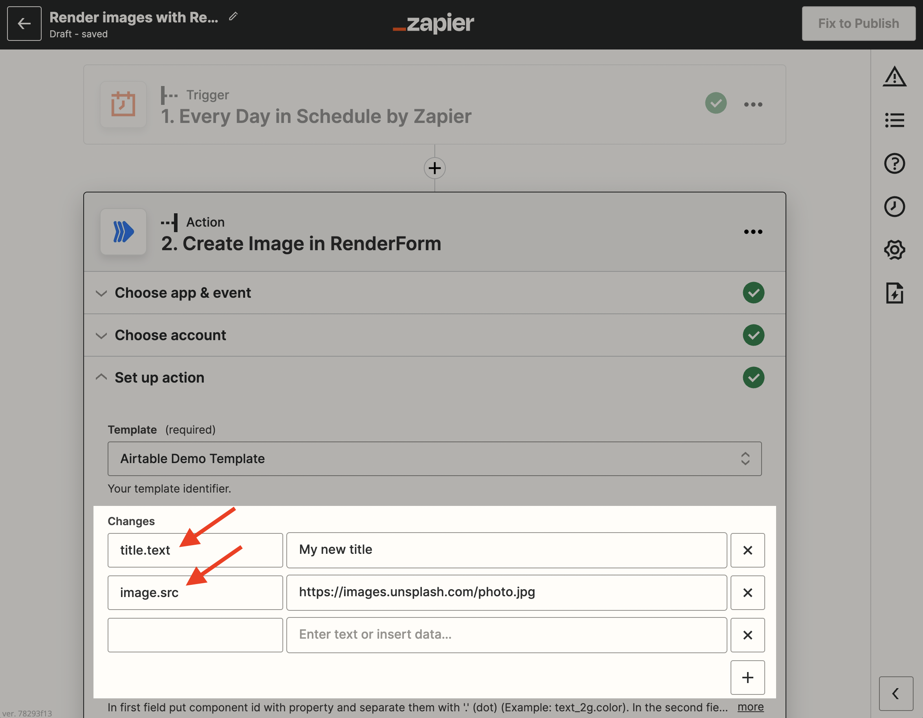Select the Airtable Demo Template dropdown
This screenshot has height=718, width=923.
click(x=434, y=459)
